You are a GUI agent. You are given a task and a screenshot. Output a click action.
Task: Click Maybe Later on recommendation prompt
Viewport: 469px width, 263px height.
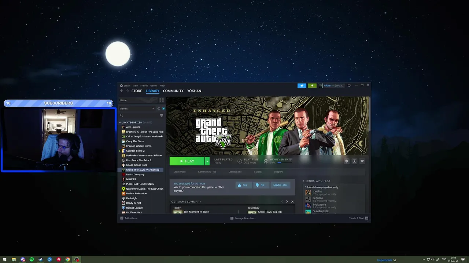280,185
